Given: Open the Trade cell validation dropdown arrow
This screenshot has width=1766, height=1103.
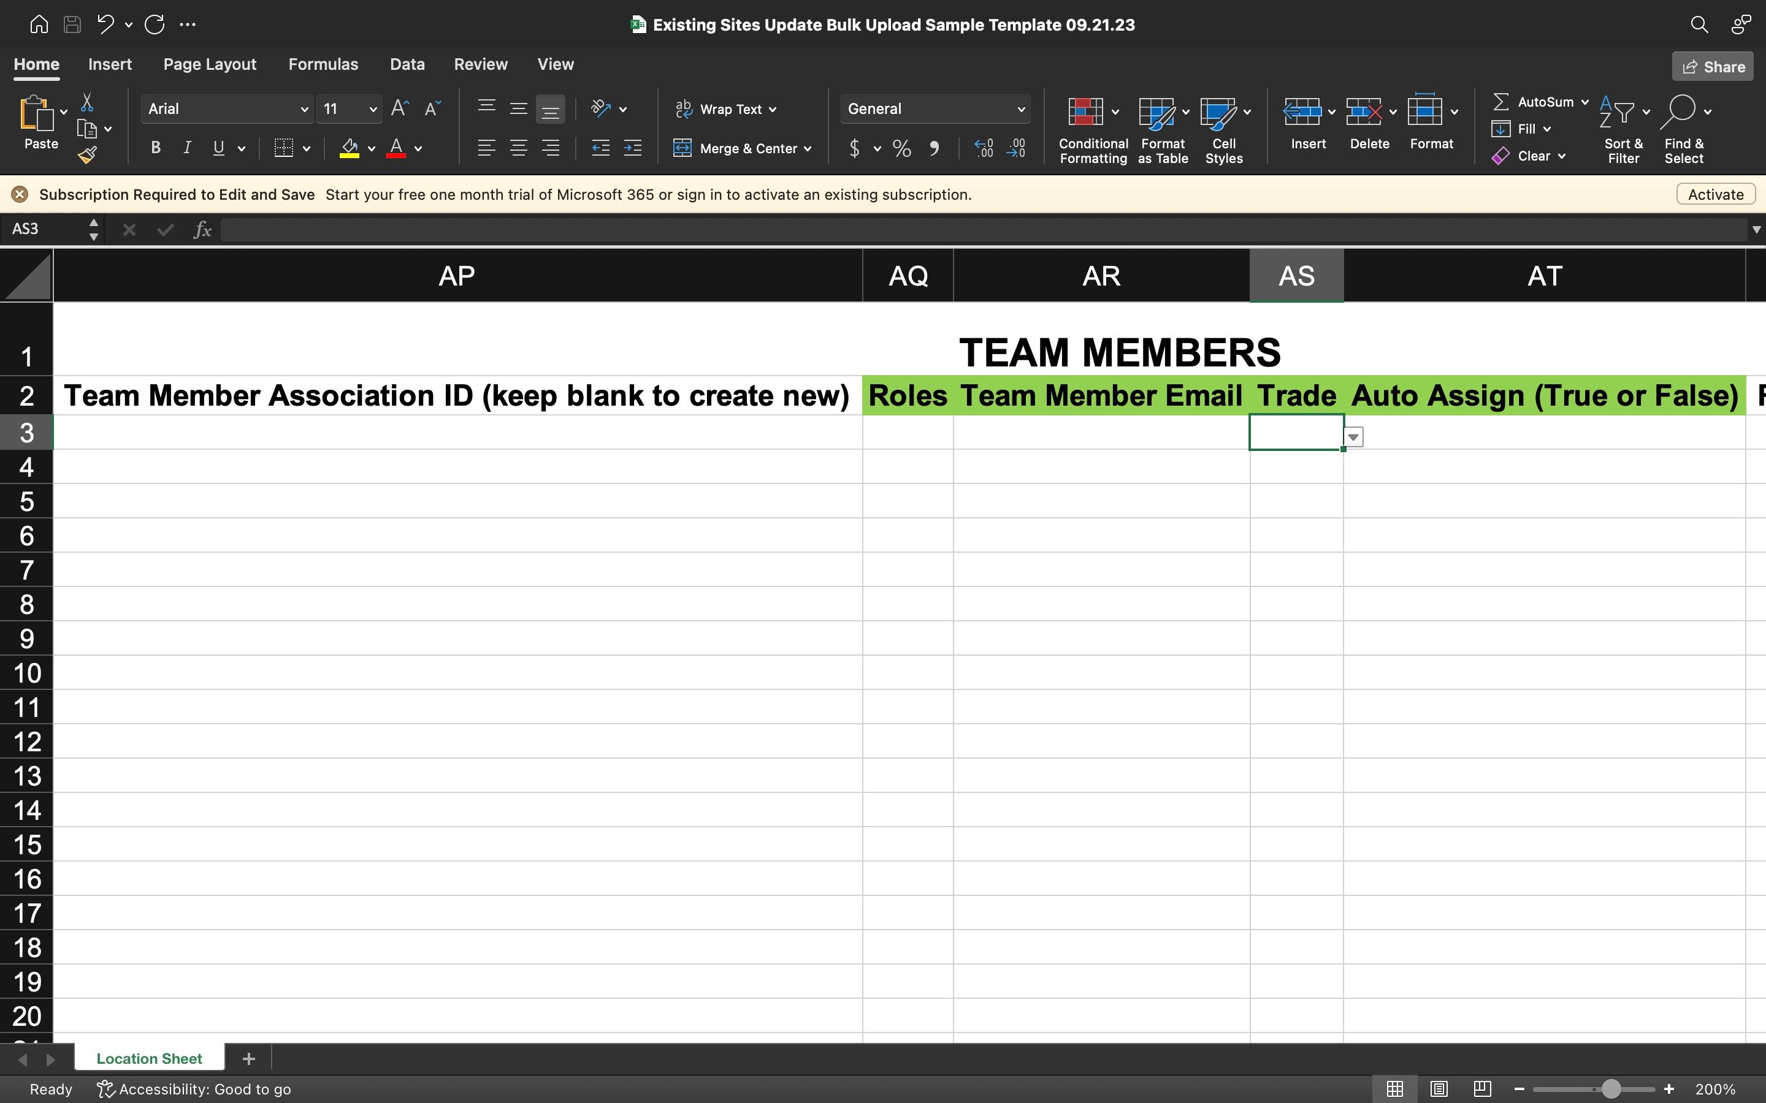Looking at the screenshot, I should [1353, 437].
